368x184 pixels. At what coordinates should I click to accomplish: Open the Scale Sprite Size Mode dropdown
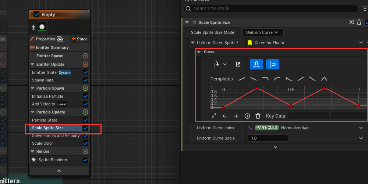point(263,32)
